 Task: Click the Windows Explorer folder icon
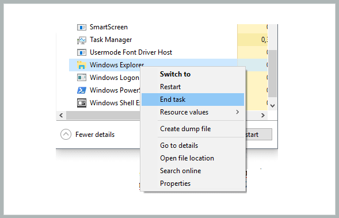pos(82,65)
